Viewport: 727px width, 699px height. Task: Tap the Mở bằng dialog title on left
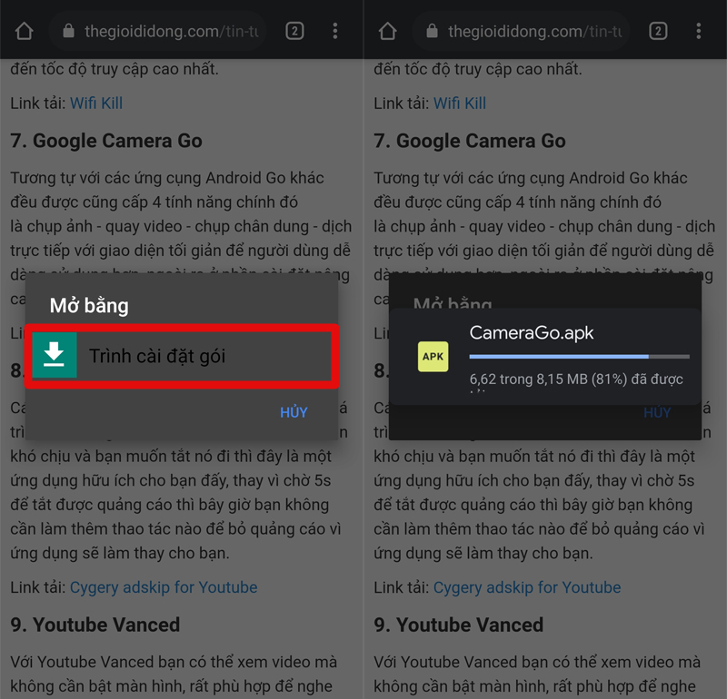coord(89,306)
